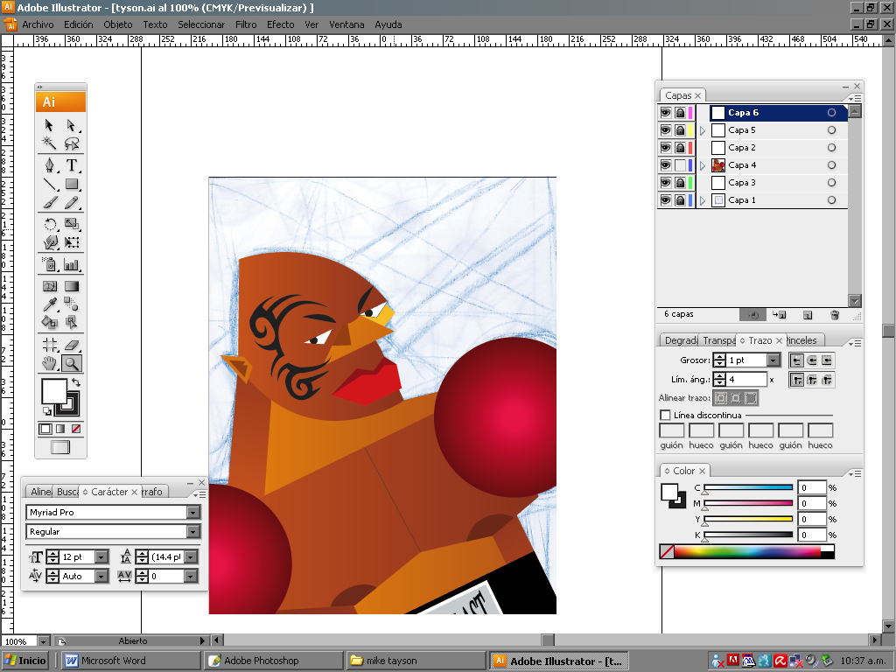Open Regular font style dropdown
Image resolution: width=896 pixels, height=672 pixels.
193,532
